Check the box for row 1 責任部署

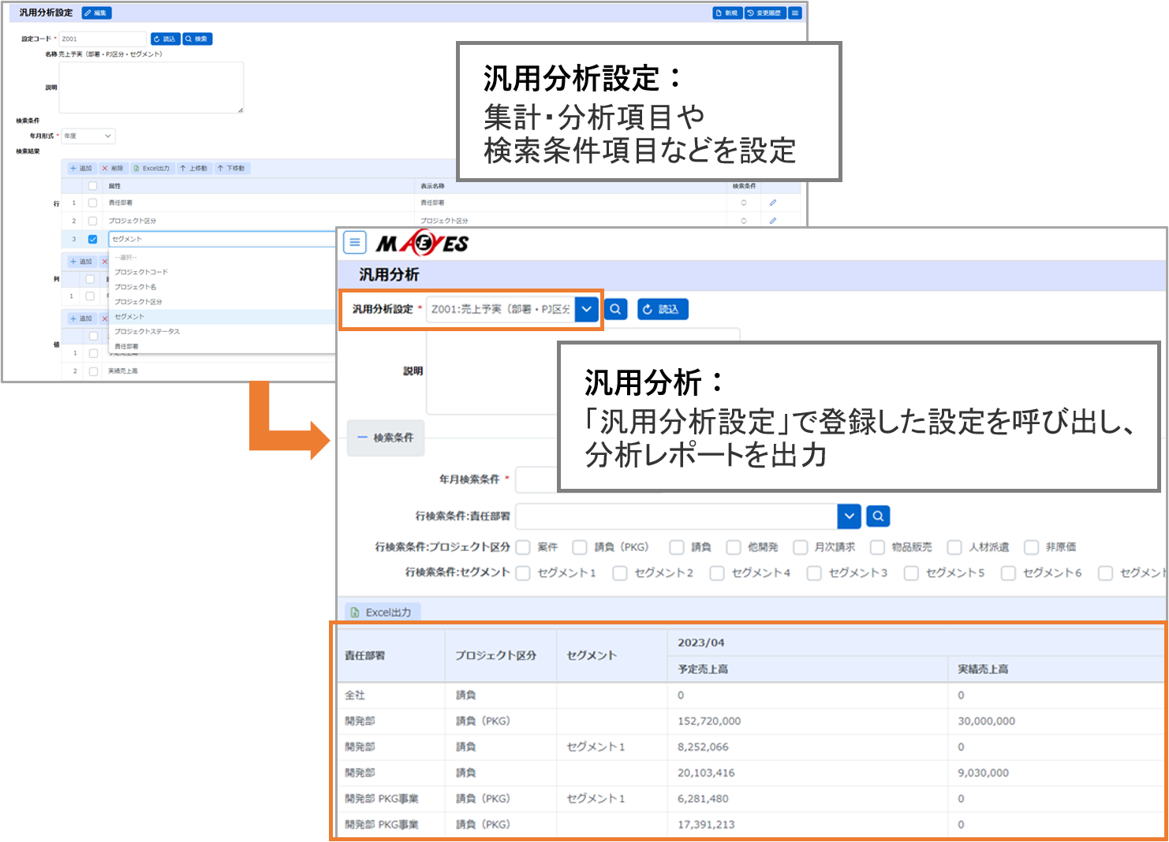(92, 203)
